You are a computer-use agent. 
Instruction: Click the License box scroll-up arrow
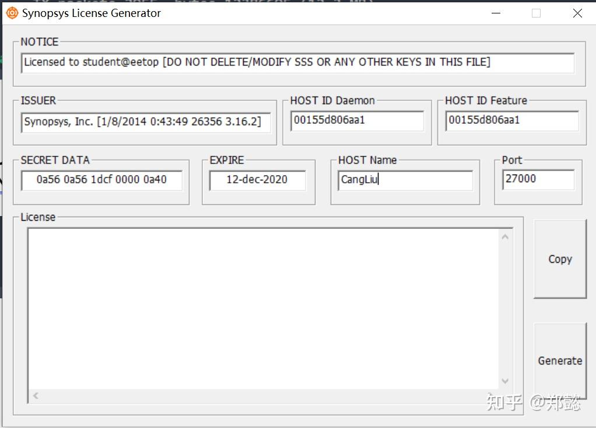[505, 236]
